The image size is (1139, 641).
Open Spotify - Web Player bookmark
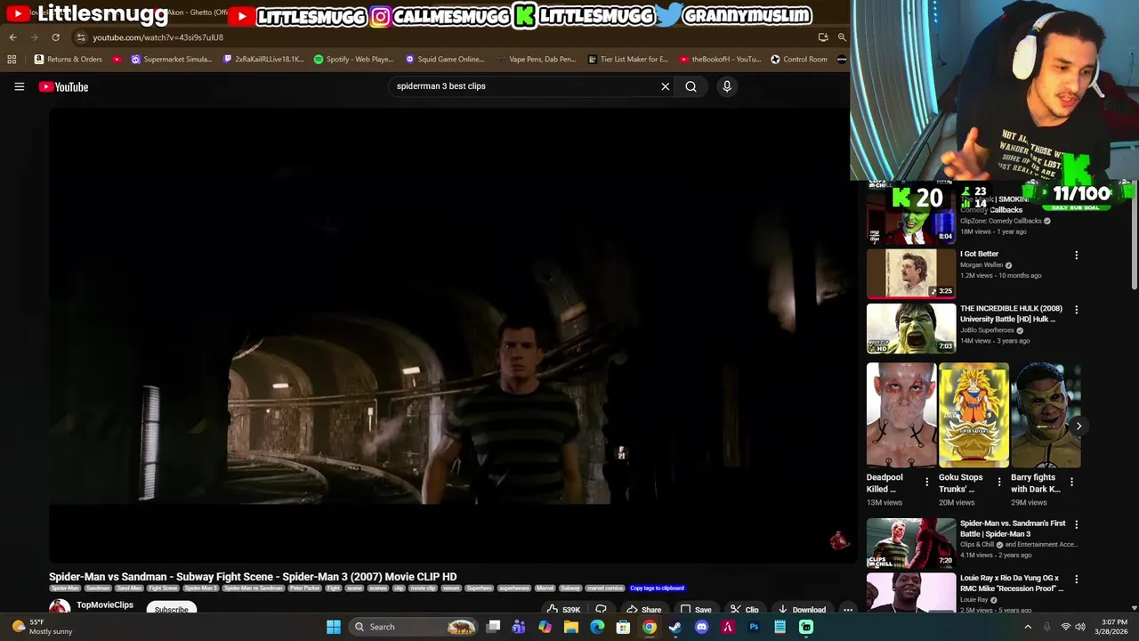click(x=353, y=60)
